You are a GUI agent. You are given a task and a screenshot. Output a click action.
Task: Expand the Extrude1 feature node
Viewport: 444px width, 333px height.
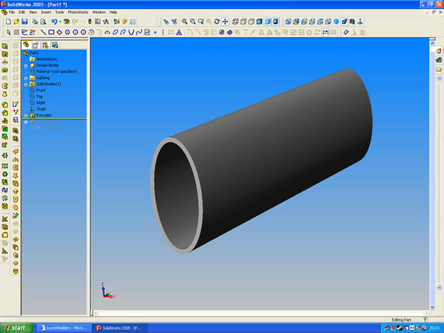[26, 116]
